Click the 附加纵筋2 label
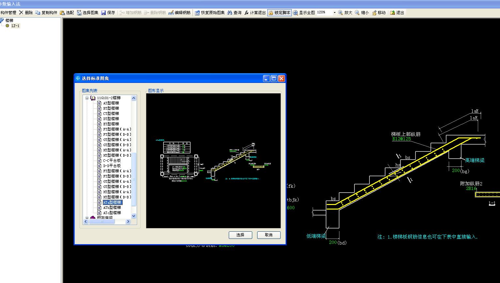Viewport: 500px width, 283px height. point(471,184)
